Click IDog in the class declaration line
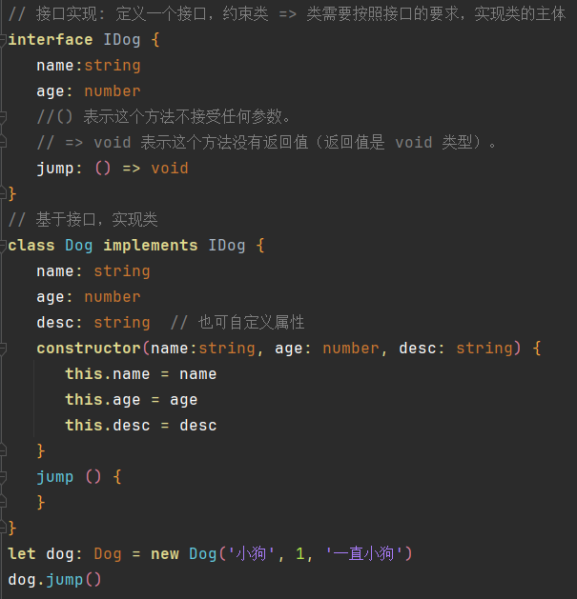This screenshot has width=577, height=599. (x=227, y=246)
